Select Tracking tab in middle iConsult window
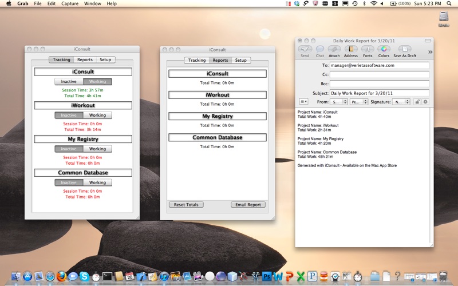The image size is (458, 286). pos(197,60)
